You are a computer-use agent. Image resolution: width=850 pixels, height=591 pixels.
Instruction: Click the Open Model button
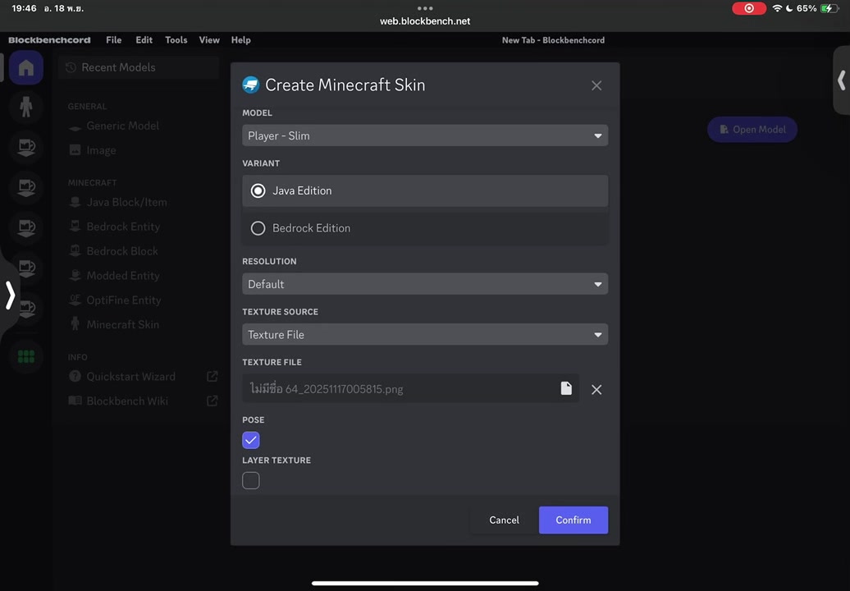752,130
